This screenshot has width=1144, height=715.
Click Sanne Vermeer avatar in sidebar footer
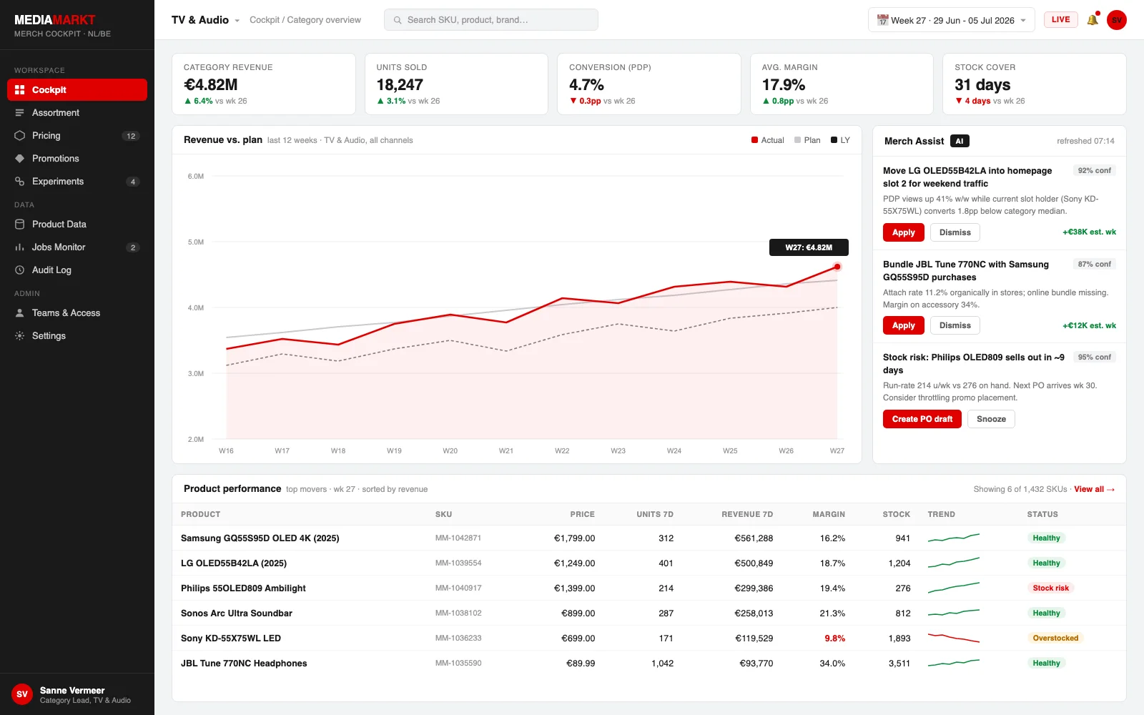coord(22,694)
